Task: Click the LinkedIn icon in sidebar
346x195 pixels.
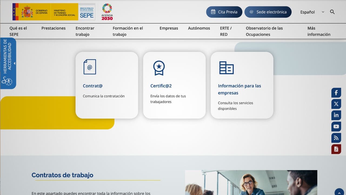Action: 336,115
